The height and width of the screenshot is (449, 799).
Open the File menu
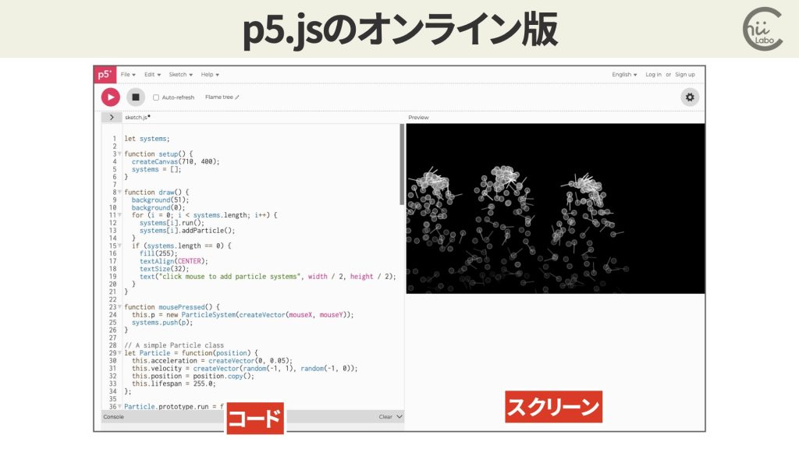pyautogui.click(x=128, y=74)
